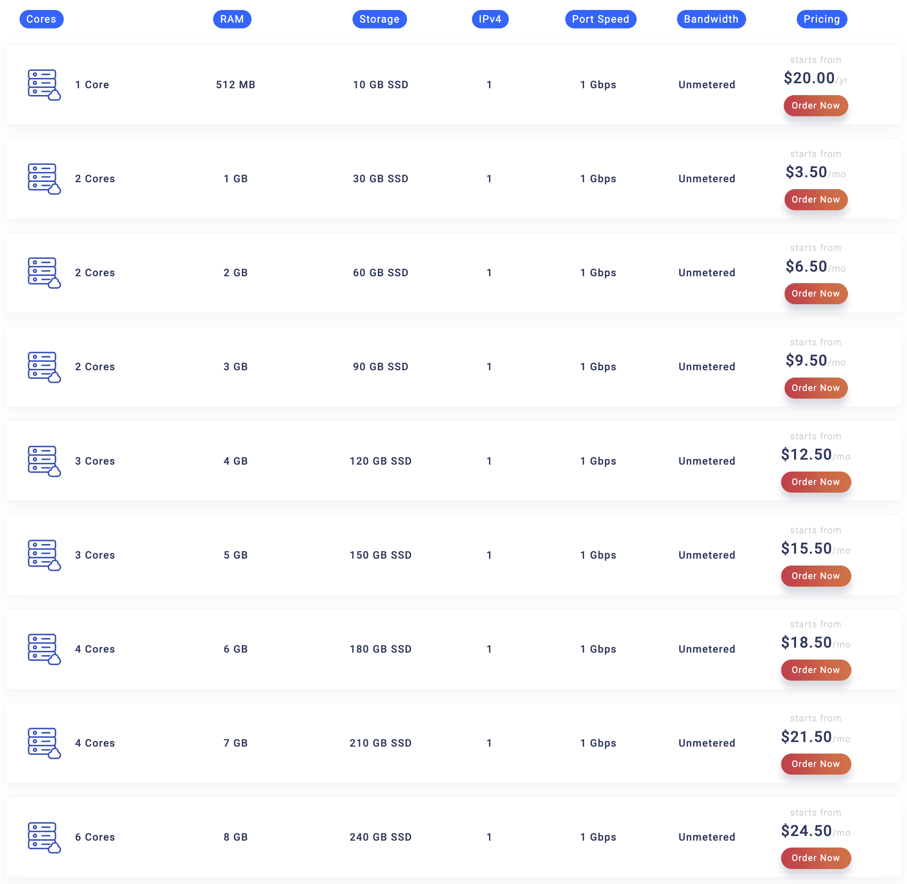Order the $3.50 per month plan
Image resolution: width=907 pixels, height=884 pixels.
point(816,200)
